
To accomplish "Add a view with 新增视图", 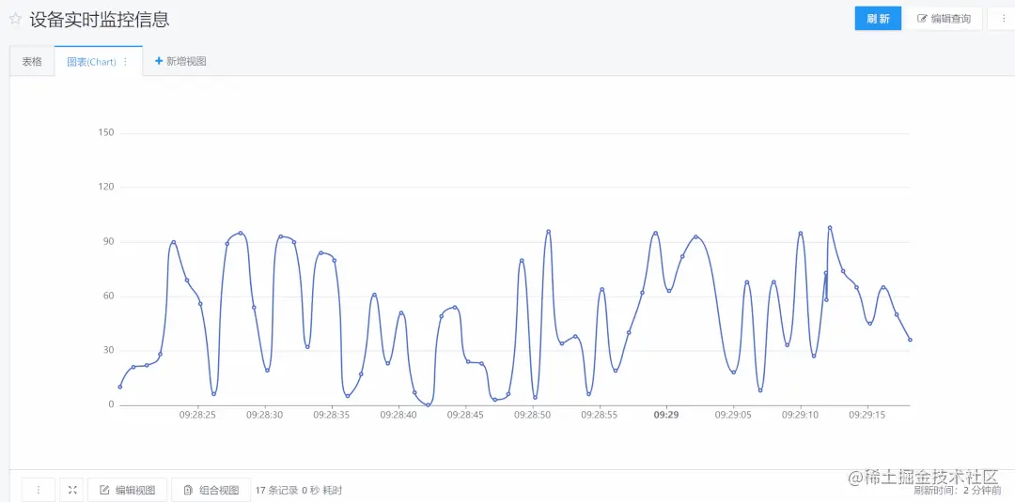I will 180,61.
